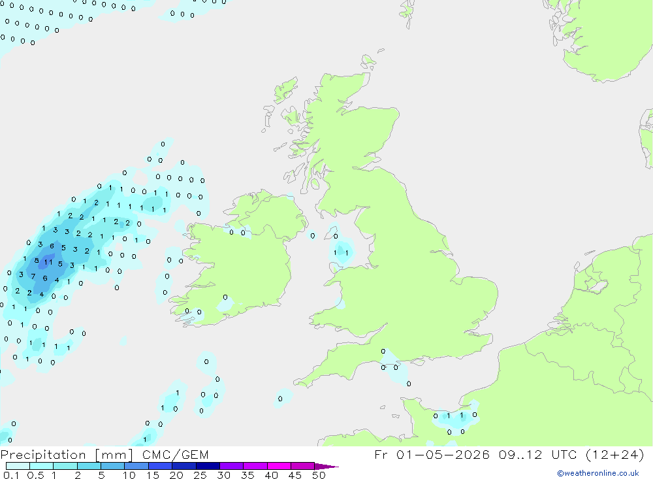This screenshot has height=479, width=653.
Task: Click the '20' legend scale label
Action: (176, 475)
